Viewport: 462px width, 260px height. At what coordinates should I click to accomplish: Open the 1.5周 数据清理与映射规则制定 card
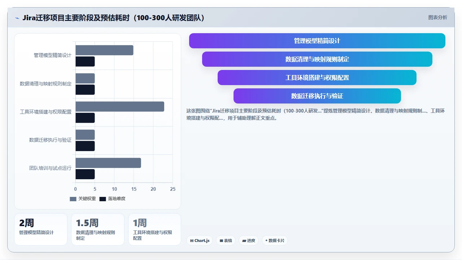click(x=98, y=229)
